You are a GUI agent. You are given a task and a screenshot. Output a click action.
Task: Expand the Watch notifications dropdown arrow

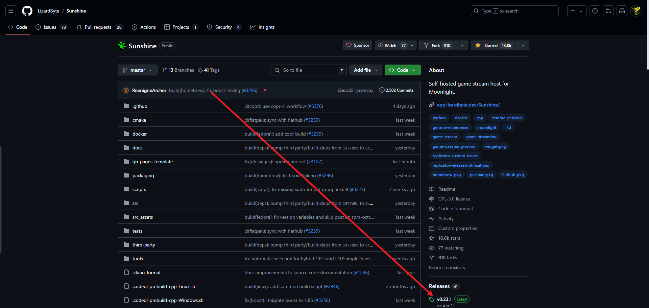coord(412,45)
